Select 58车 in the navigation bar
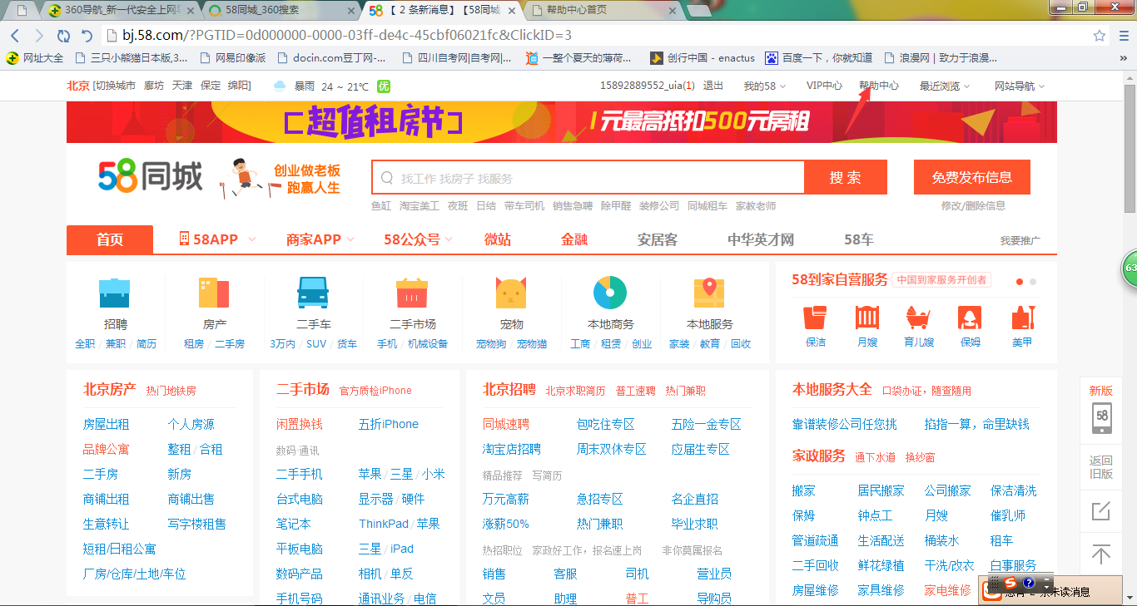This screenshot has width=1137, height=606. pos(859,239)
